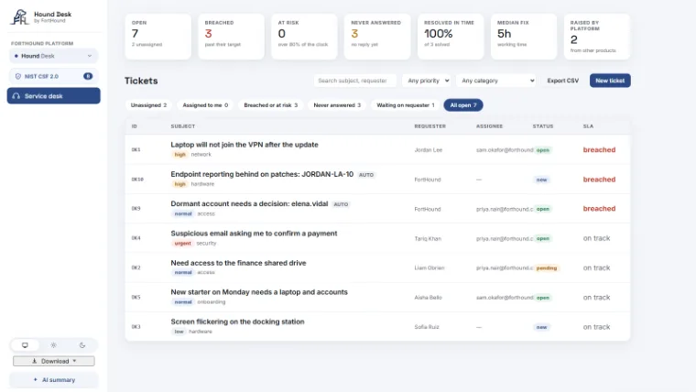This screenshot has width=696, height=392.
Task: Click the NIST CSF count badge
Action: [88, 76]
